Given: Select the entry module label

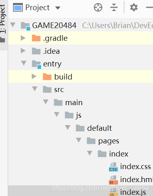Looking at the screenshot, I should (52, 64).
